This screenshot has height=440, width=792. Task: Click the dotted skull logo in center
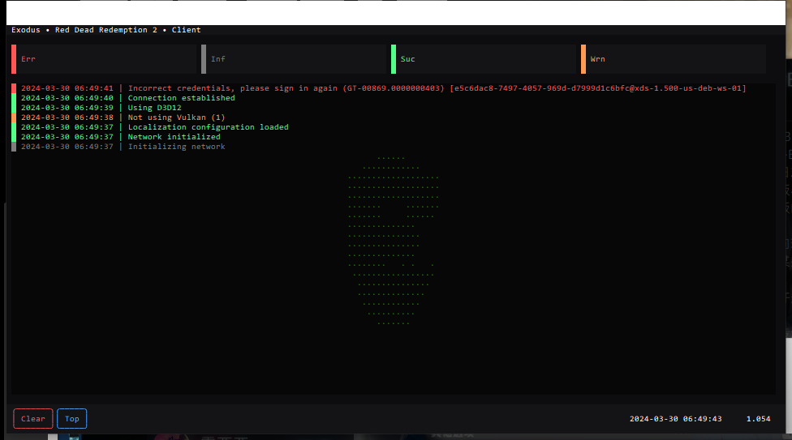pos(393,241)
